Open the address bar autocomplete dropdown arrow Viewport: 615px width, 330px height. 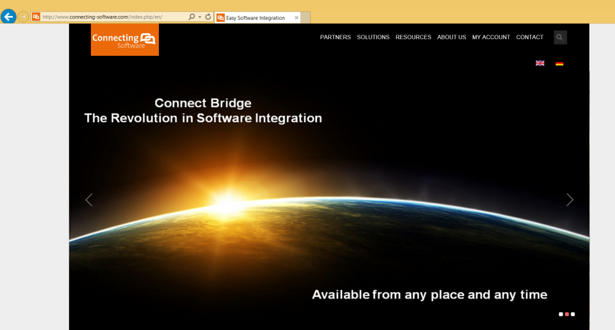pyautogui.click(x=200, y=17)
